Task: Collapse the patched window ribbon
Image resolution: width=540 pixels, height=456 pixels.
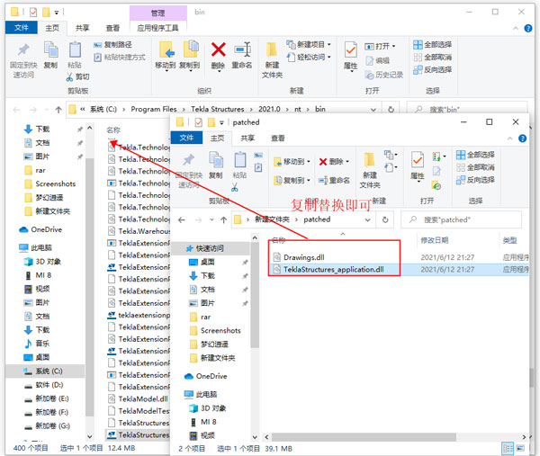Action: [x=509, y=139]
